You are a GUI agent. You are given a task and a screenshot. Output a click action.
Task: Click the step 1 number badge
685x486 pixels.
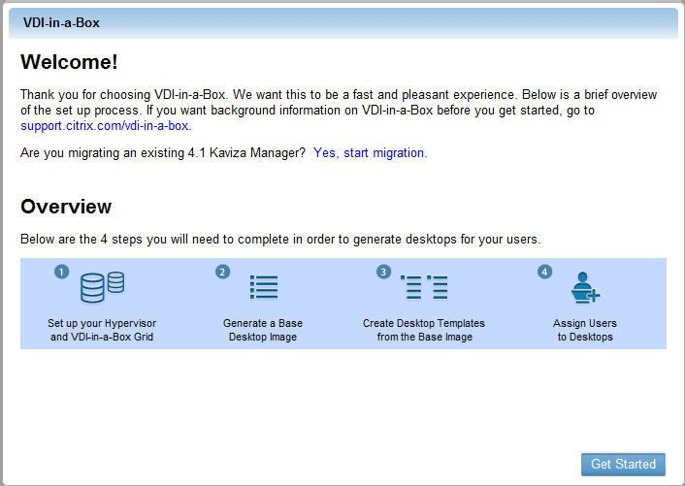click(x=61, y=272)
